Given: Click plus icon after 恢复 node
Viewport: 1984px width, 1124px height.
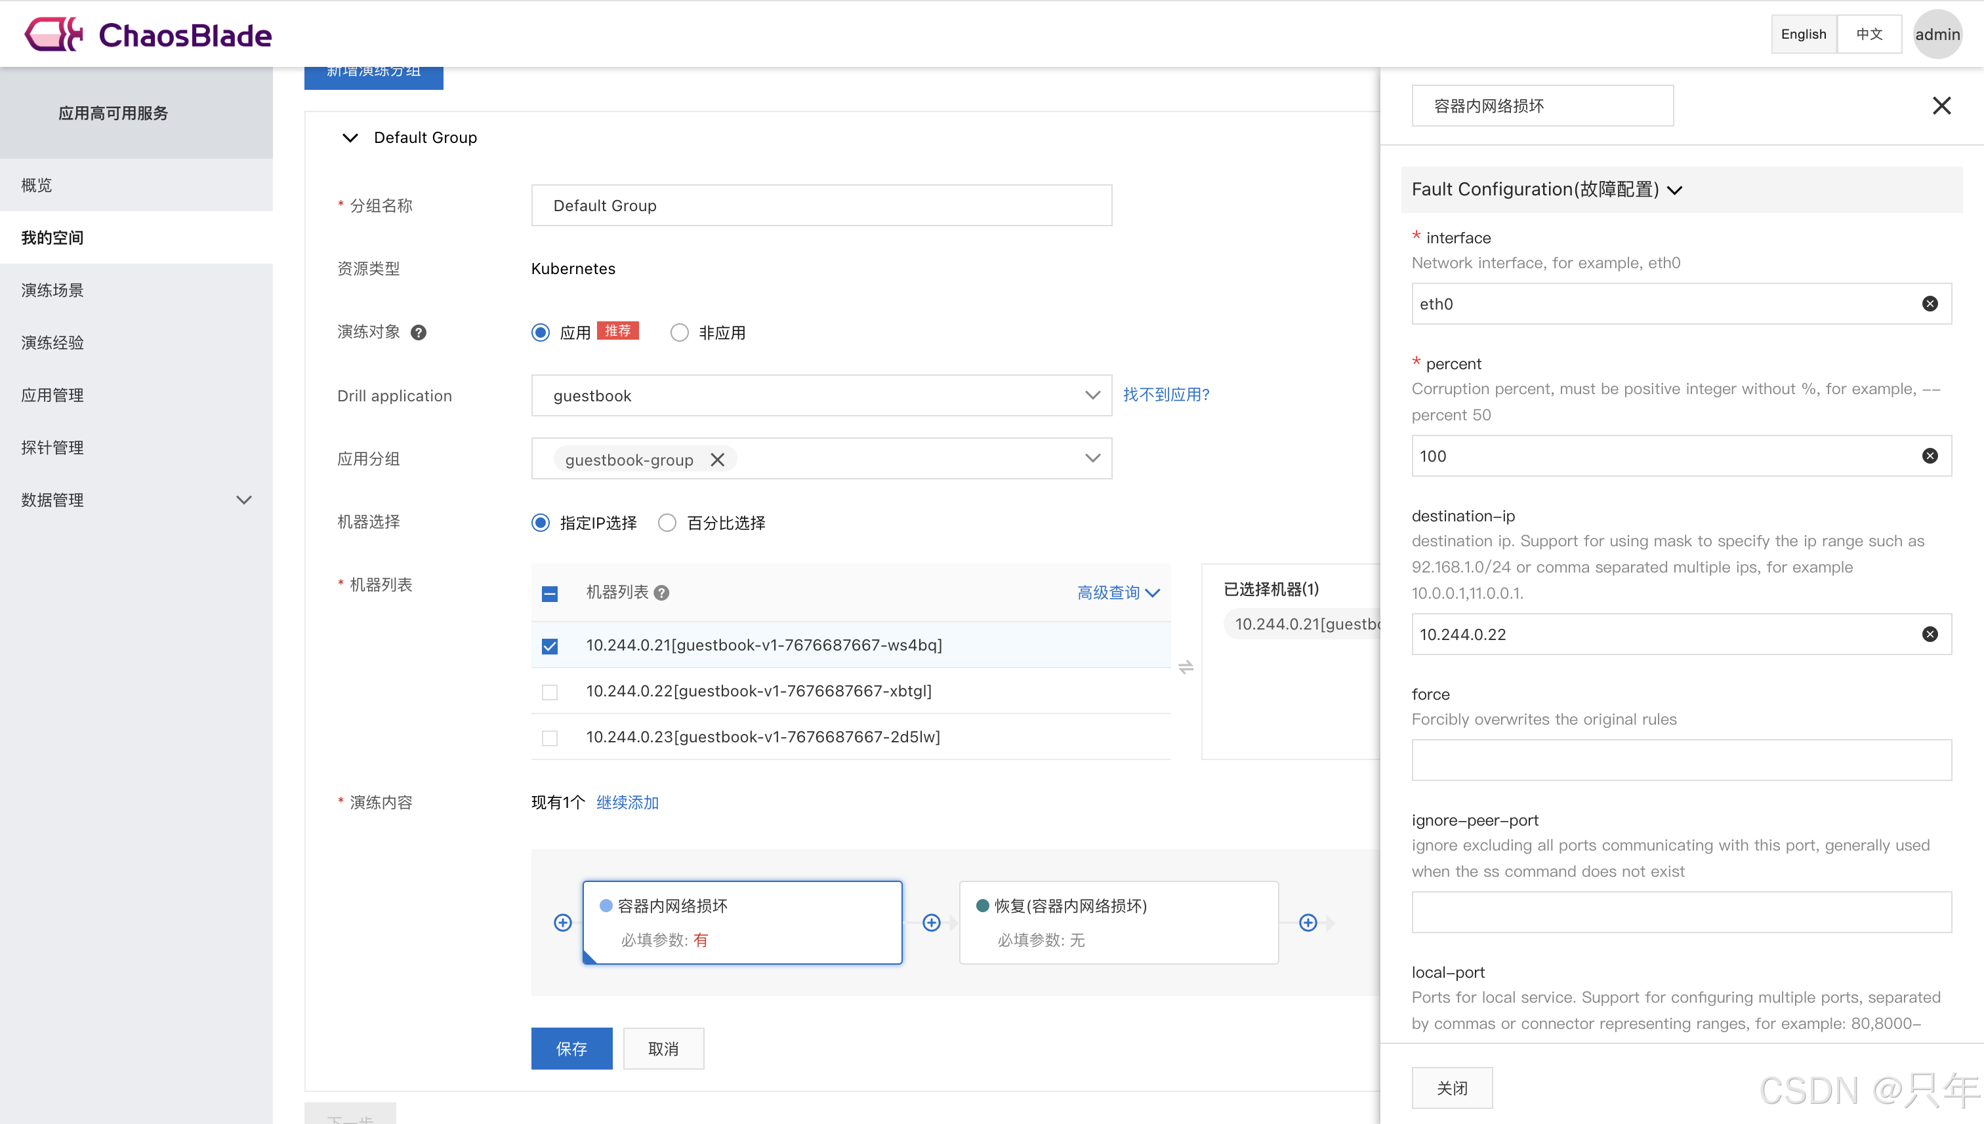Looking at the screenshot, I should tap(1308, 923).
